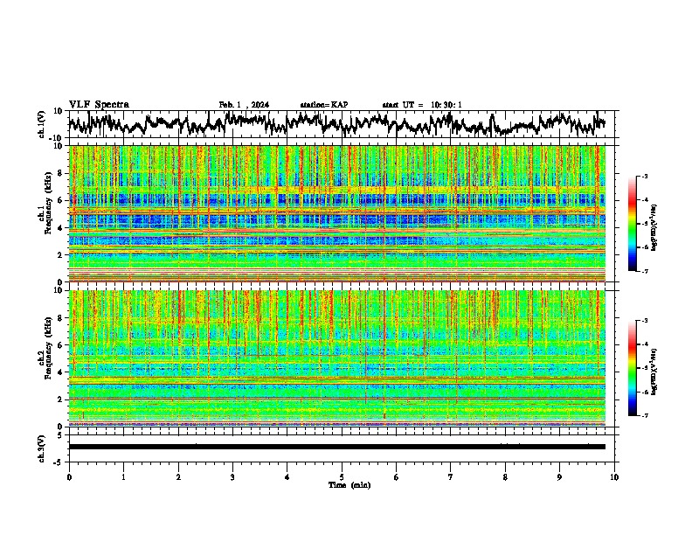692x535 pixels.
Task: Click the -3 label on ch.2 color bar
Action: [x=644, y=321]
